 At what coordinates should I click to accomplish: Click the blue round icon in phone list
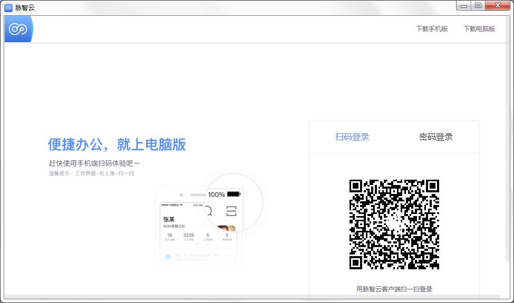[x=167, y=257]
